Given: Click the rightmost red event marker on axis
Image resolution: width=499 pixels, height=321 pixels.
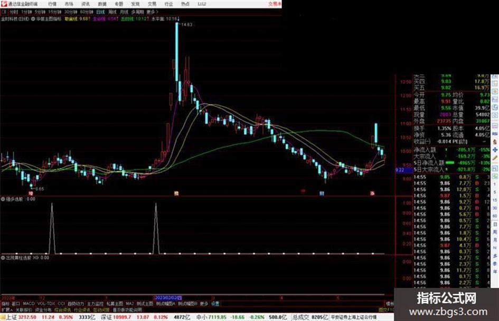Looking at the screenshot, I should (x=372, y=193).
